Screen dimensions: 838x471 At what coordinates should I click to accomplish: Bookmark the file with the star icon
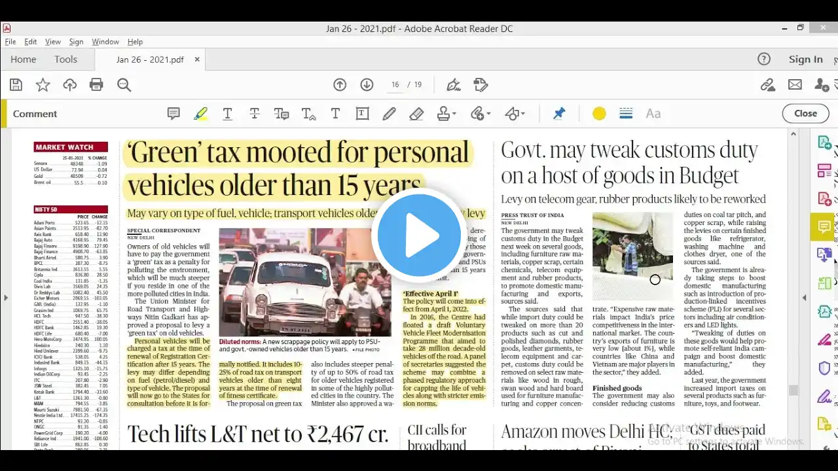43,84
